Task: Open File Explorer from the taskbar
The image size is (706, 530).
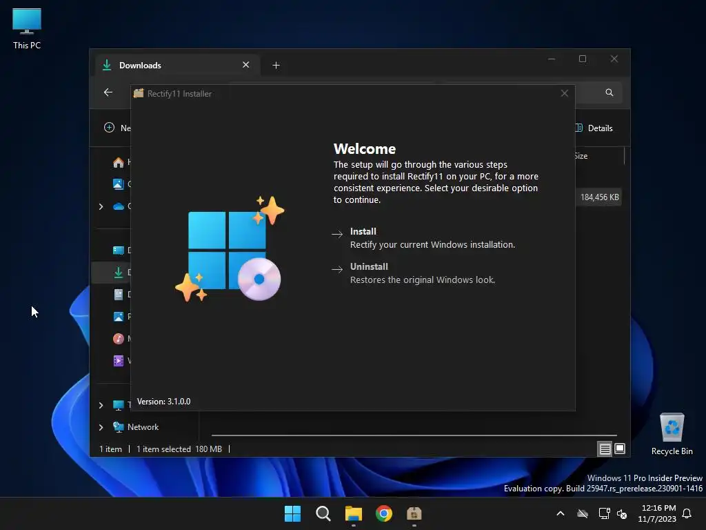Action: 354,513
